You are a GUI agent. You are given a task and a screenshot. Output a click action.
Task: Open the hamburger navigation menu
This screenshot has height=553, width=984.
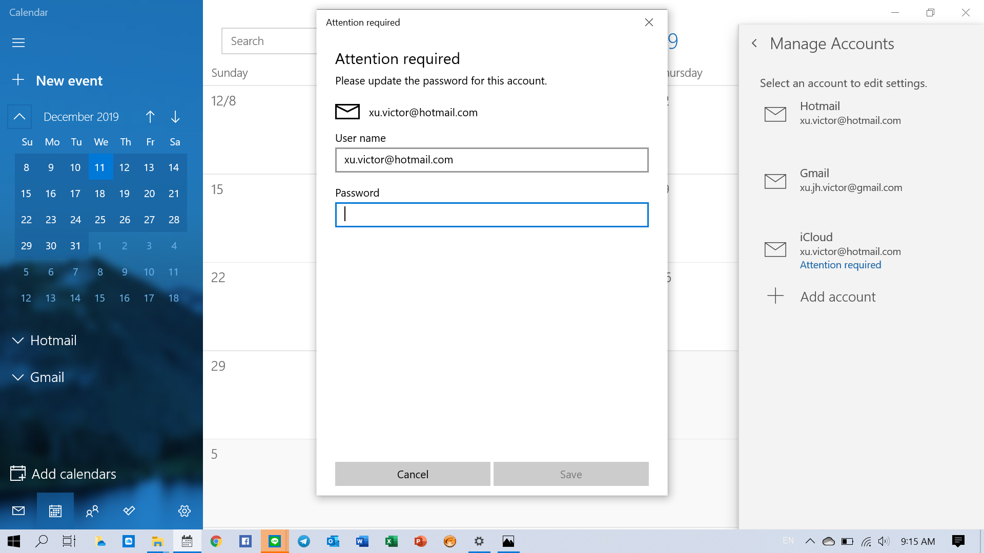click(18, 42)
